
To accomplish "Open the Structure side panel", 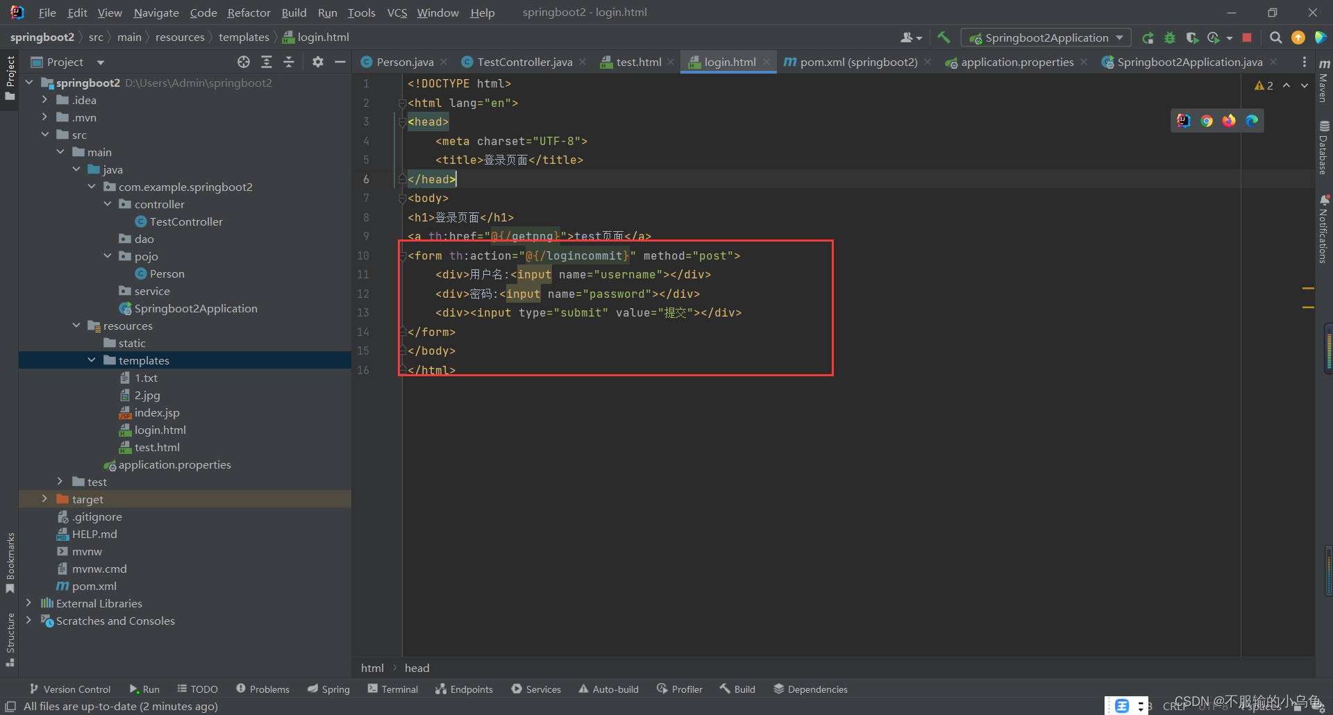I will [10, 639].
